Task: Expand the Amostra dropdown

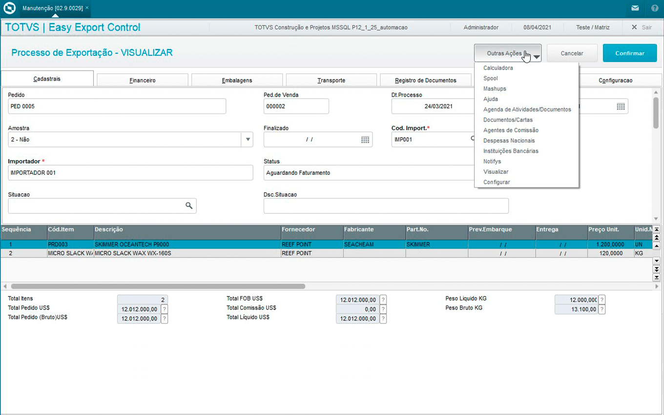Action: pos(248,140)
